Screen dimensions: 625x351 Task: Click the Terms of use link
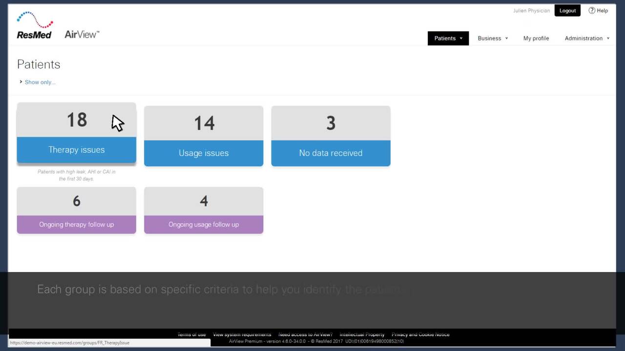tap(191, 334)
